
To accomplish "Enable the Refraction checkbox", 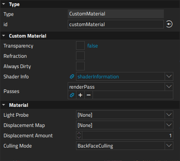I will click(x=80, y=56).
